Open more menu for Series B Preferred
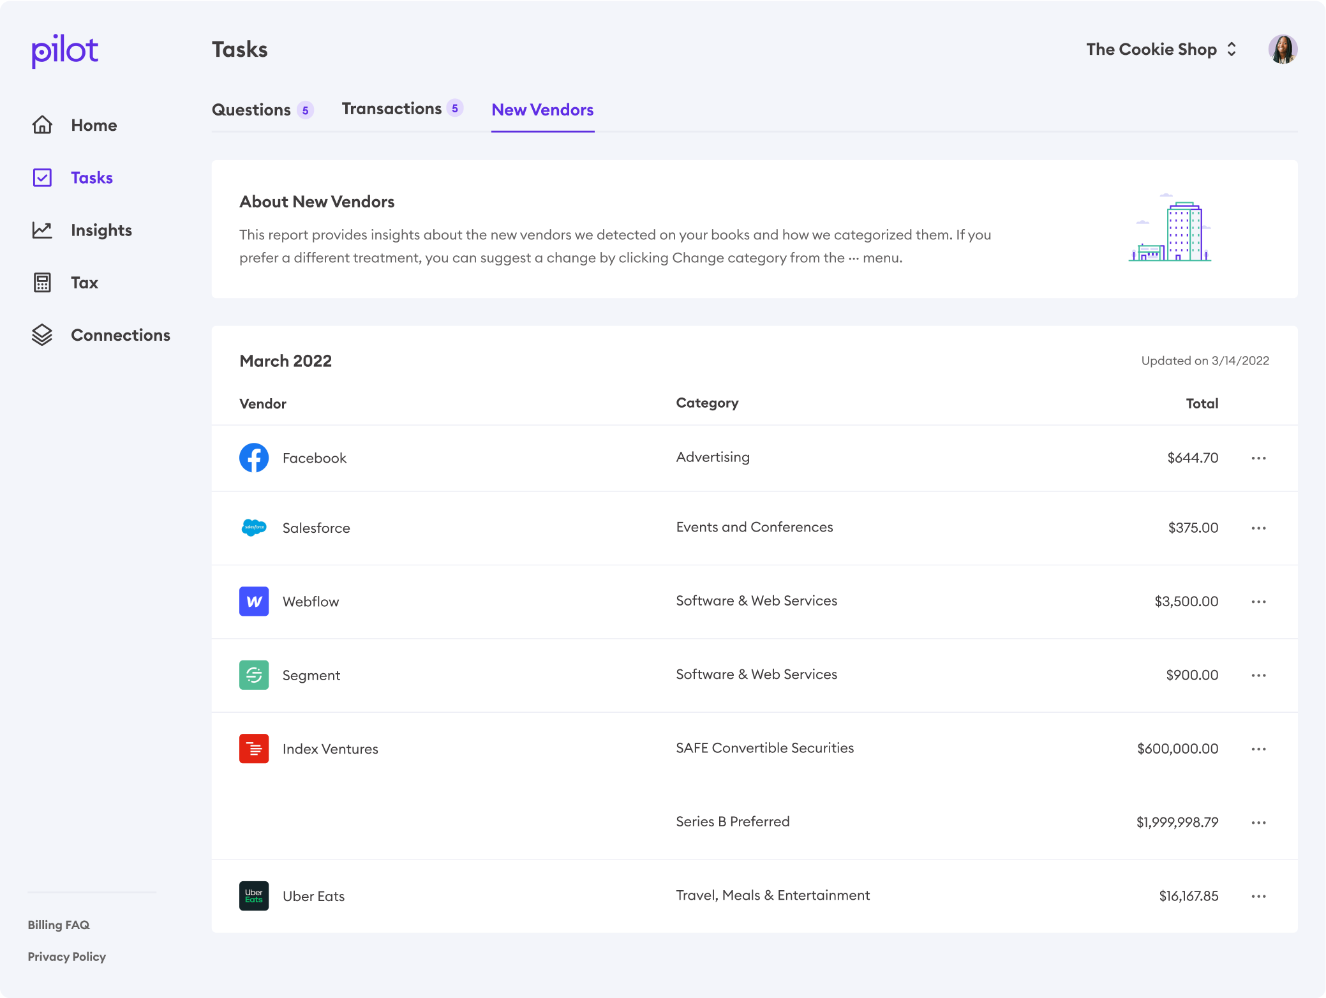The width and height of the screenshot is (1326, 998). [1258, 823]
